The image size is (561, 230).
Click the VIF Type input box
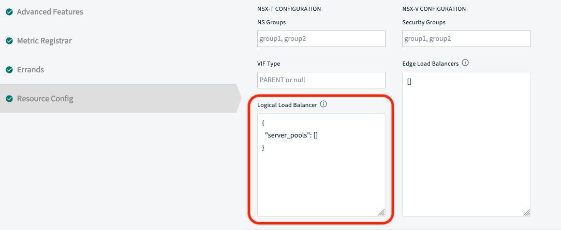[321, 80]
